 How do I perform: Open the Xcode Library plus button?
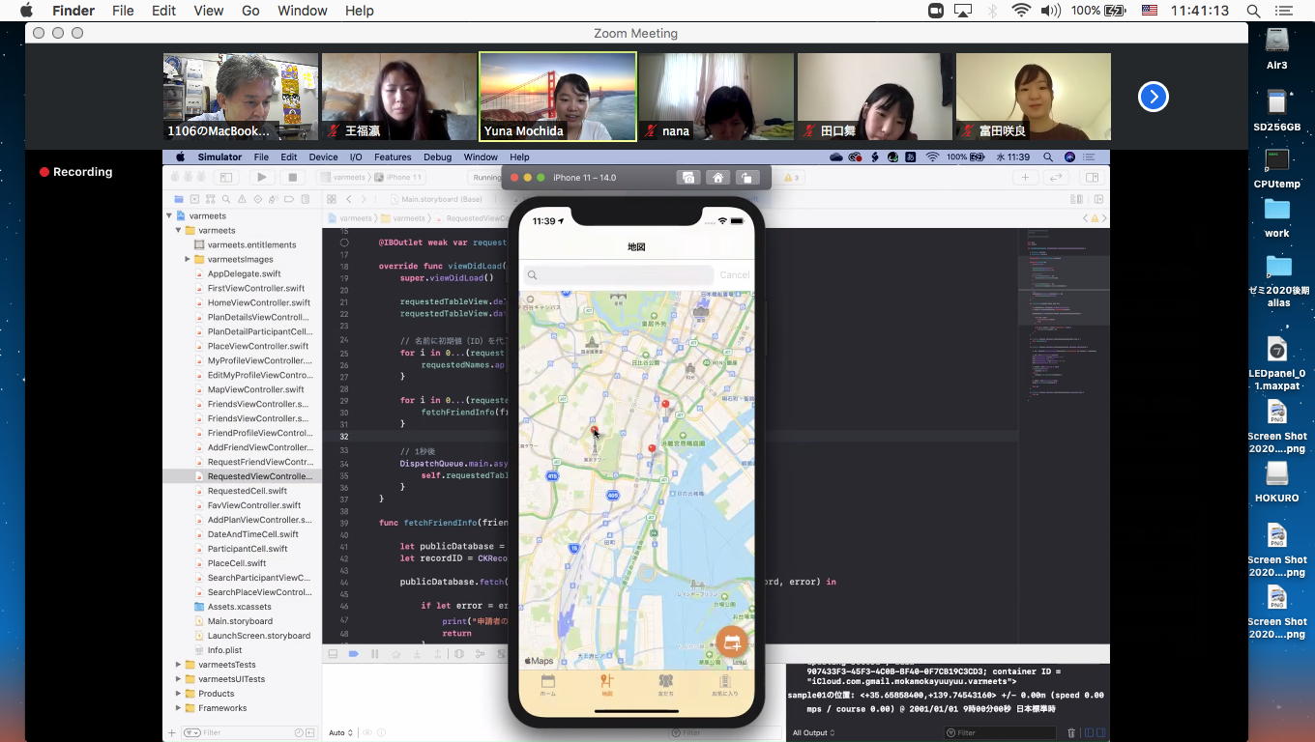pos(1025,178)
